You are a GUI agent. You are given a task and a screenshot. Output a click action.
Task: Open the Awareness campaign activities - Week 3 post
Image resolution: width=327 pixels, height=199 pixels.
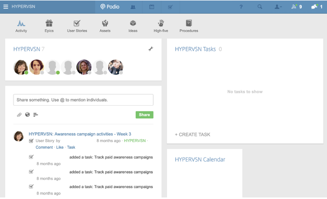coord(80,134)
